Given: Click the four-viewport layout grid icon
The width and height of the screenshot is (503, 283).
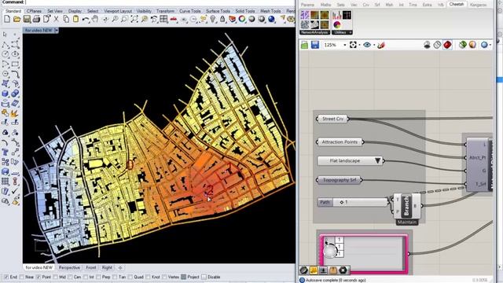Looking at the screenshot, I should coord(163,19).
